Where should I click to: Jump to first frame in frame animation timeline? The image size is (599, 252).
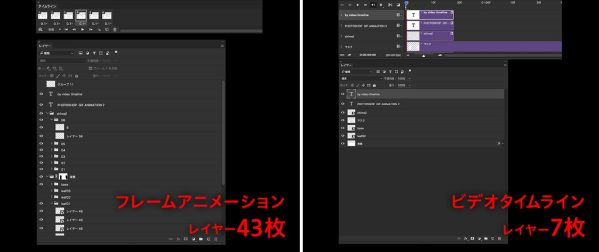click(66, 29)
